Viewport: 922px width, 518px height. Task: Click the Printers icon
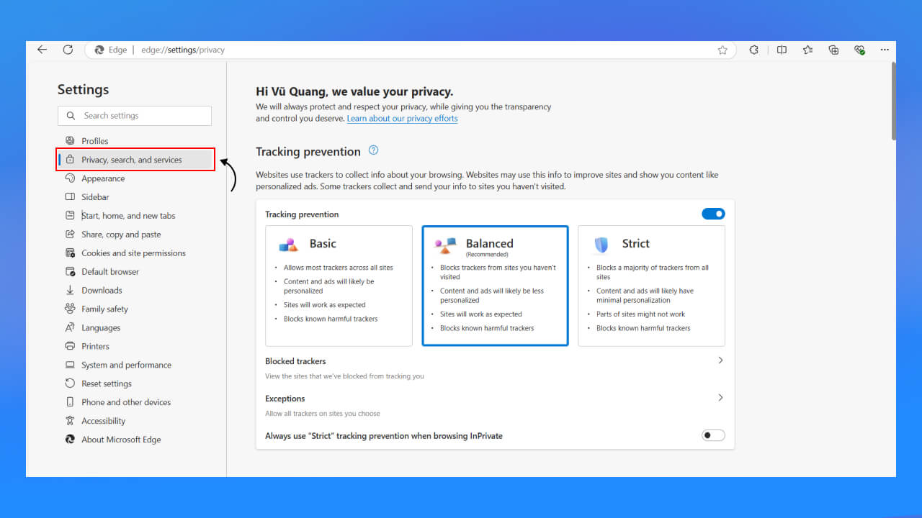tap(70, 347)
